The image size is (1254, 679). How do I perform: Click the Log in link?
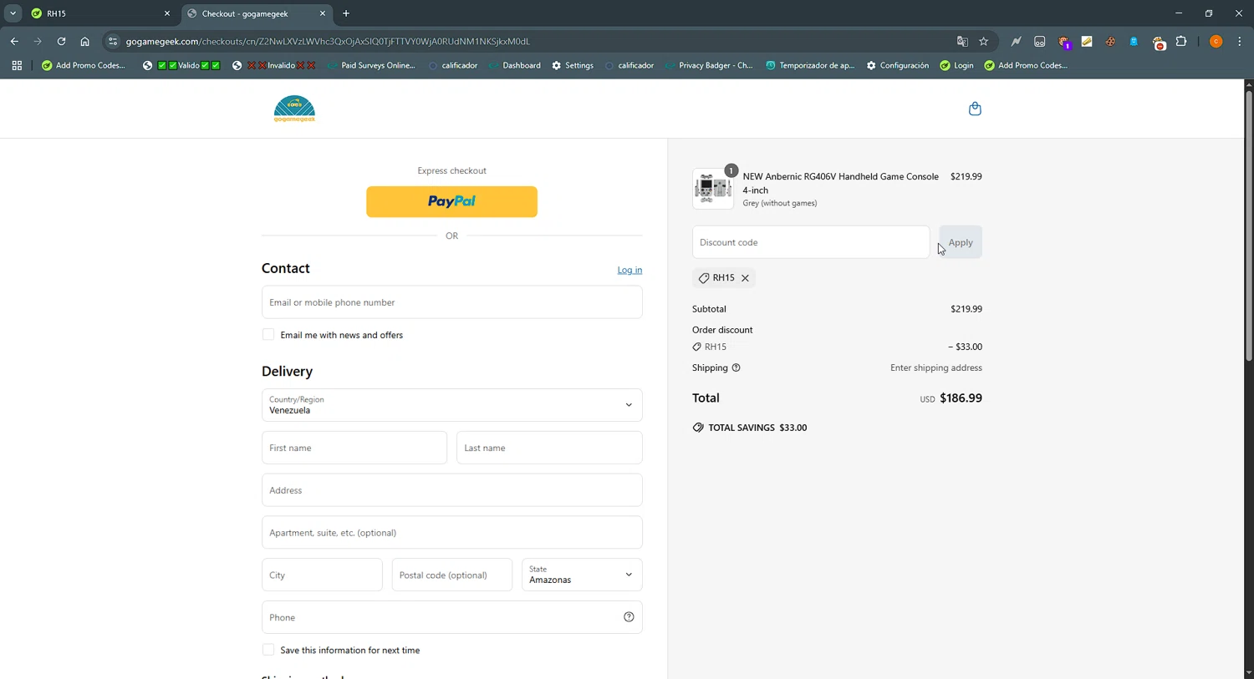[630, 270]
